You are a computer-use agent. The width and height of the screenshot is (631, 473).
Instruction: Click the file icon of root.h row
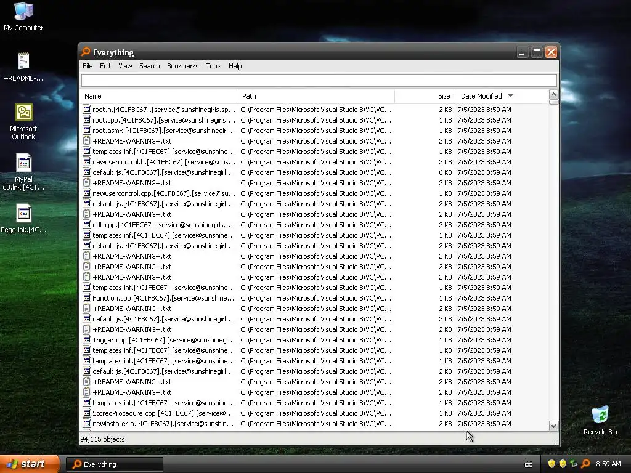[86, 110]
